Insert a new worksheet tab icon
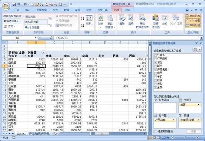205x141 pixels. coord(55,134)
